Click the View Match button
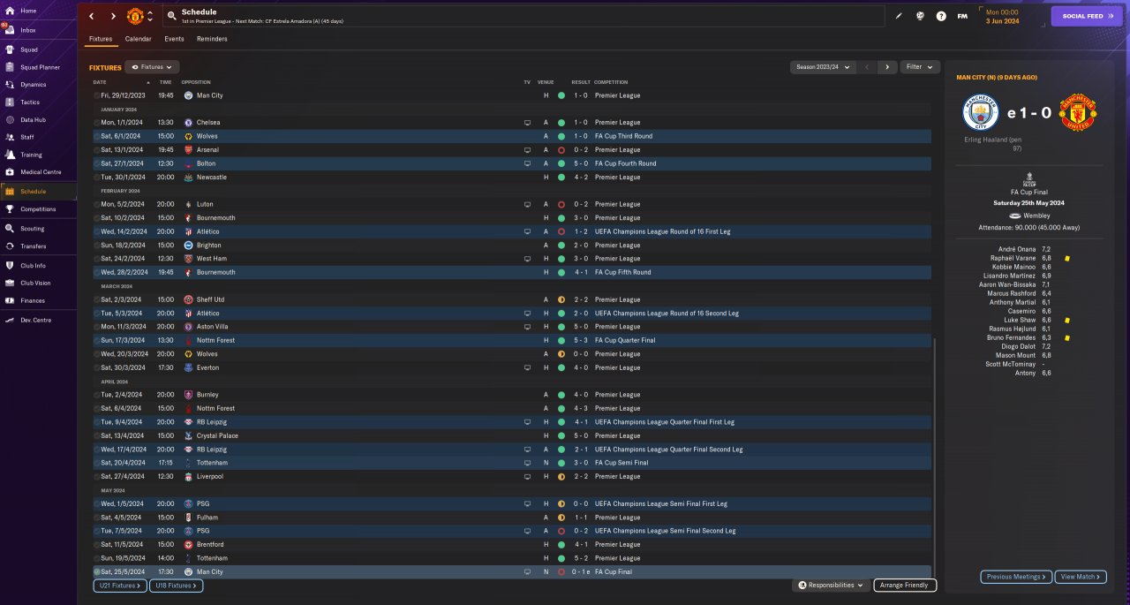 click(x=1080, y=577)
